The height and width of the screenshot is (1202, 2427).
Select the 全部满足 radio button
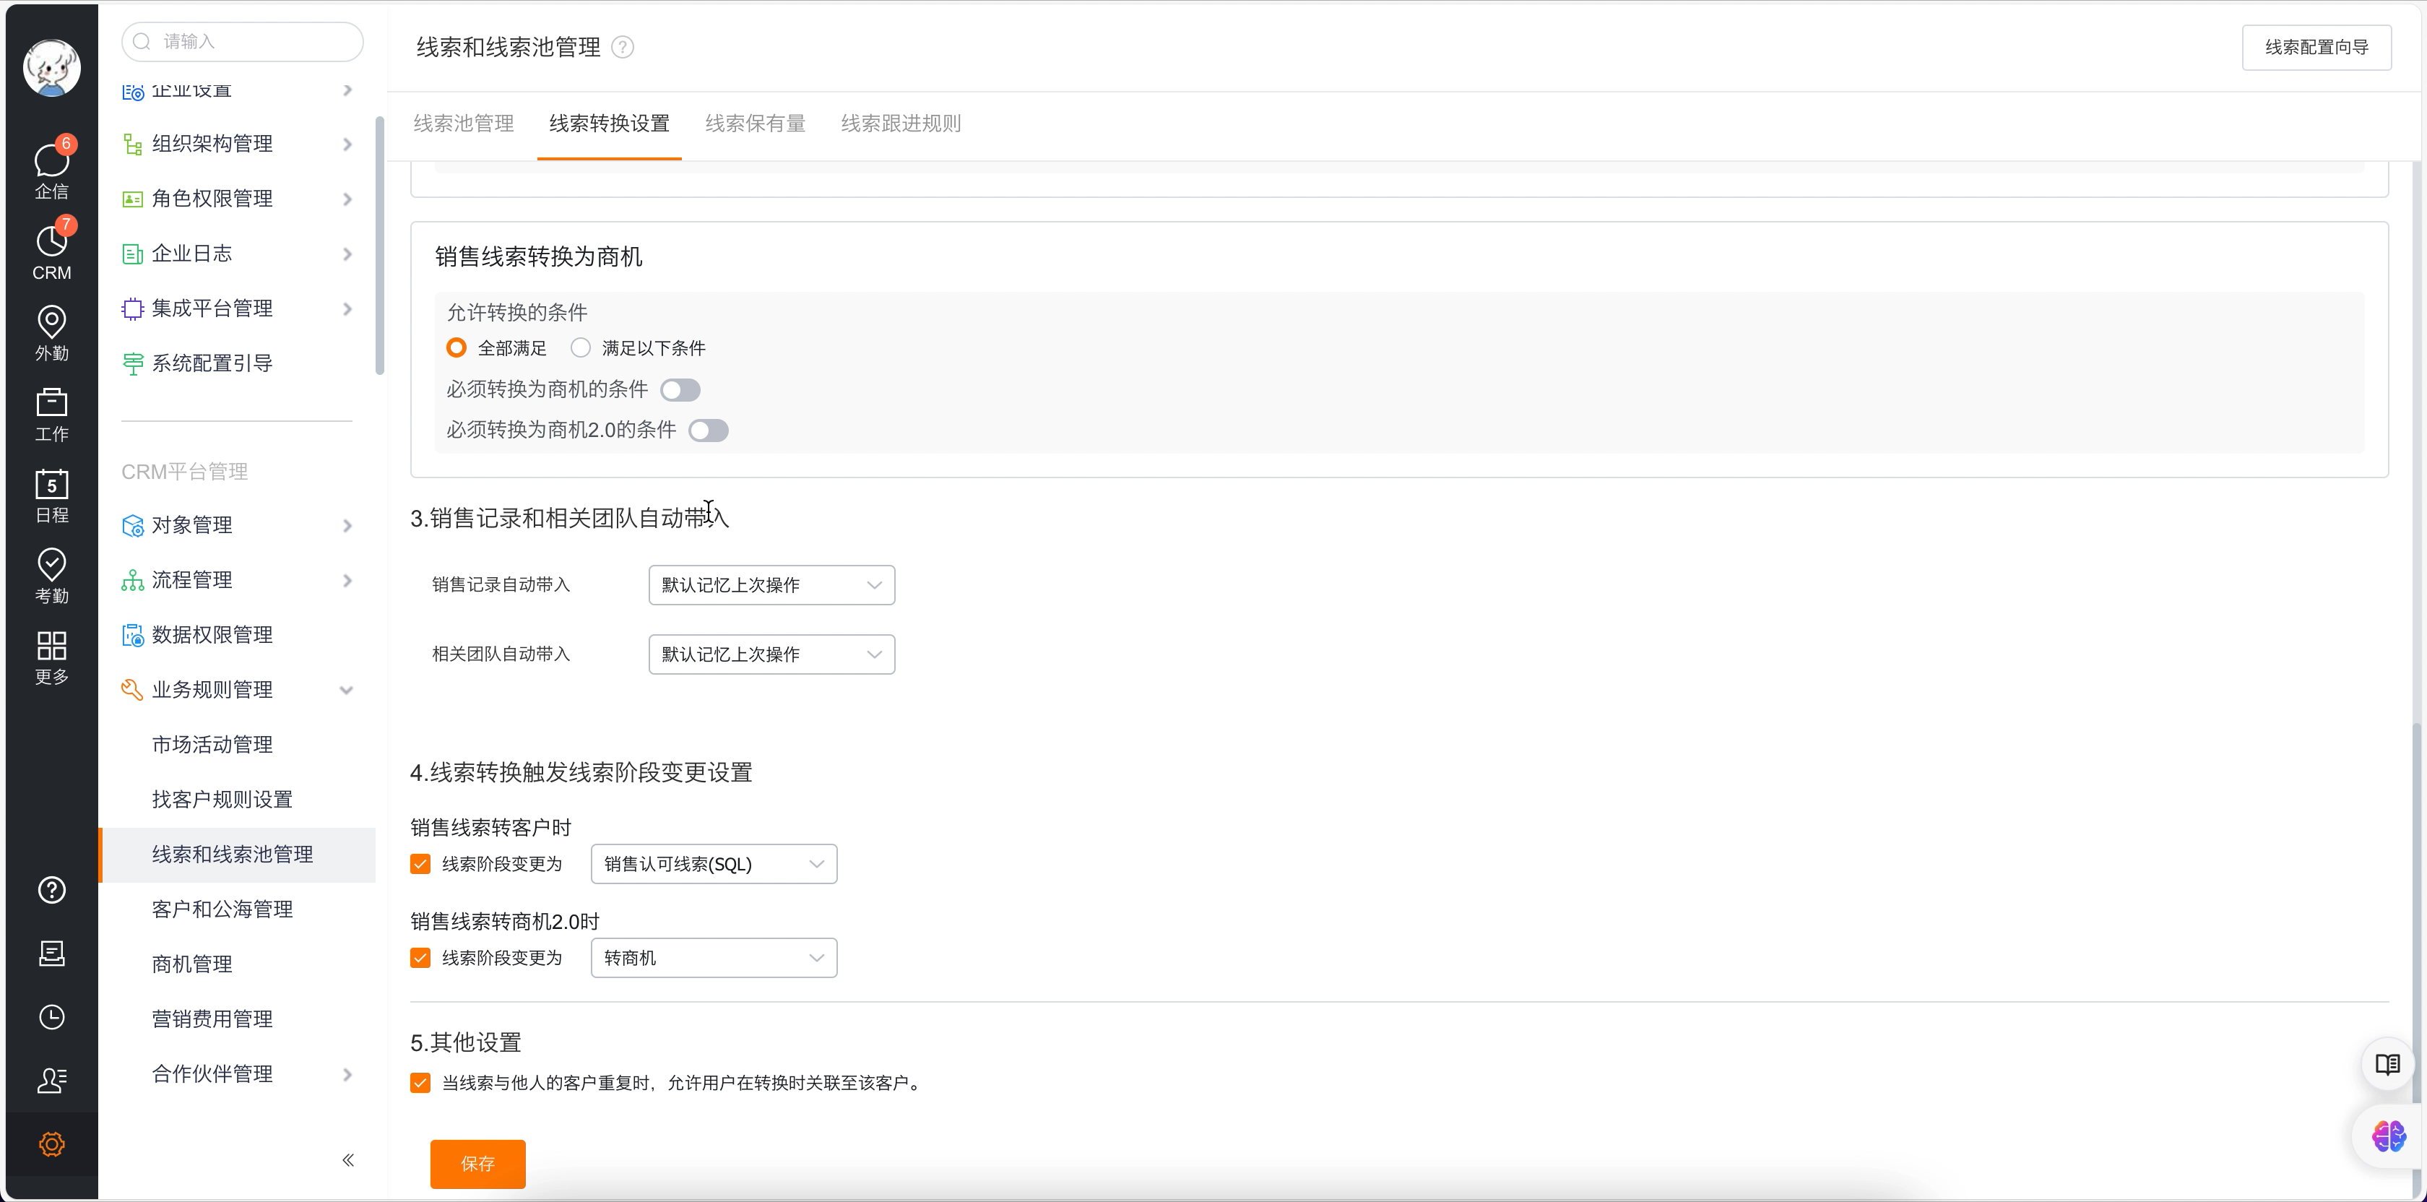(x=456, y=347)
